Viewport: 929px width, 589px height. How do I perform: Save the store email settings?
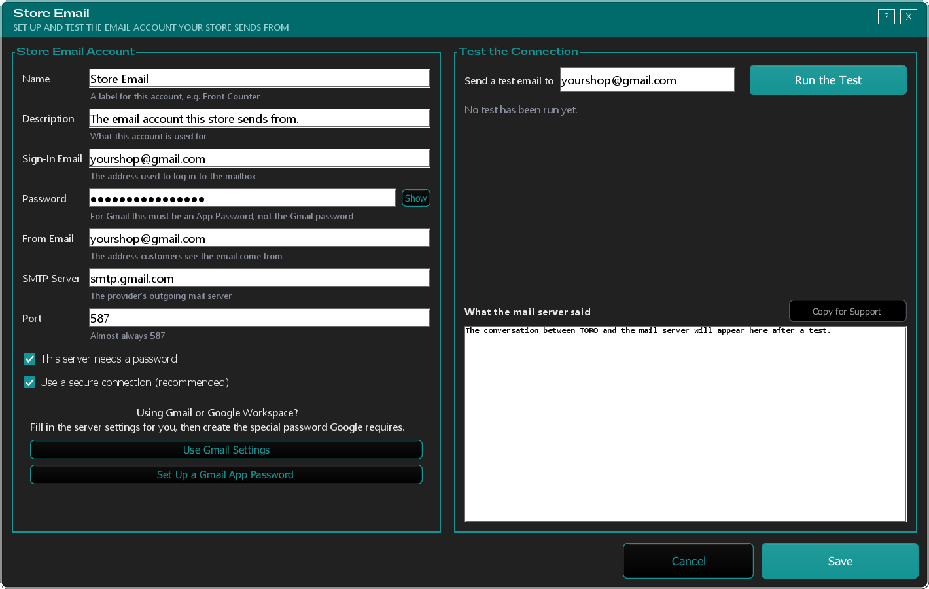click(x=840, y=561)
